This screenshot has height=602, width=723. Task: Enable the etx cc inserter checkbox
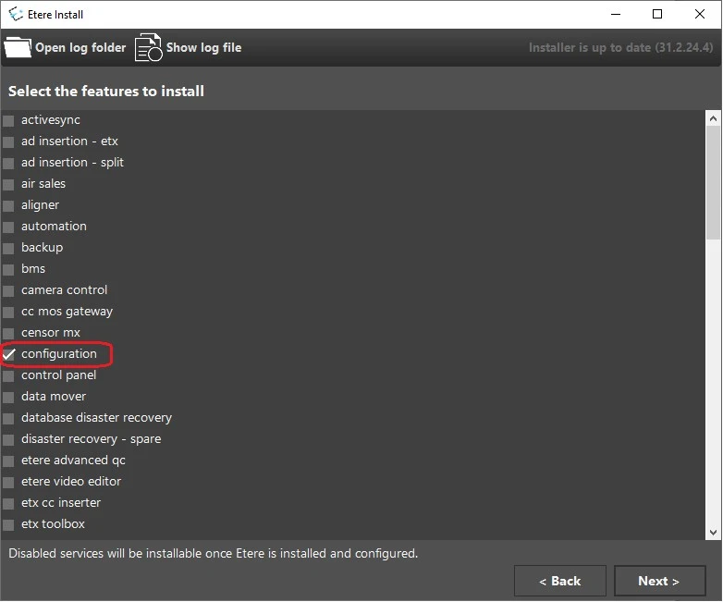coord(8,504)
